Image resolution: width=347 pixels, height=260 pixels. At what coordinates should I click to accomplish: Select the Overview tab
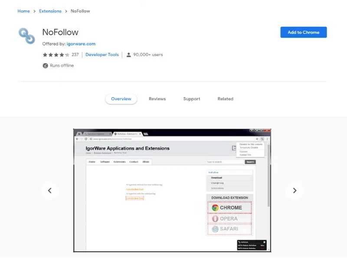pyautogui.click(x=121, y=99)
